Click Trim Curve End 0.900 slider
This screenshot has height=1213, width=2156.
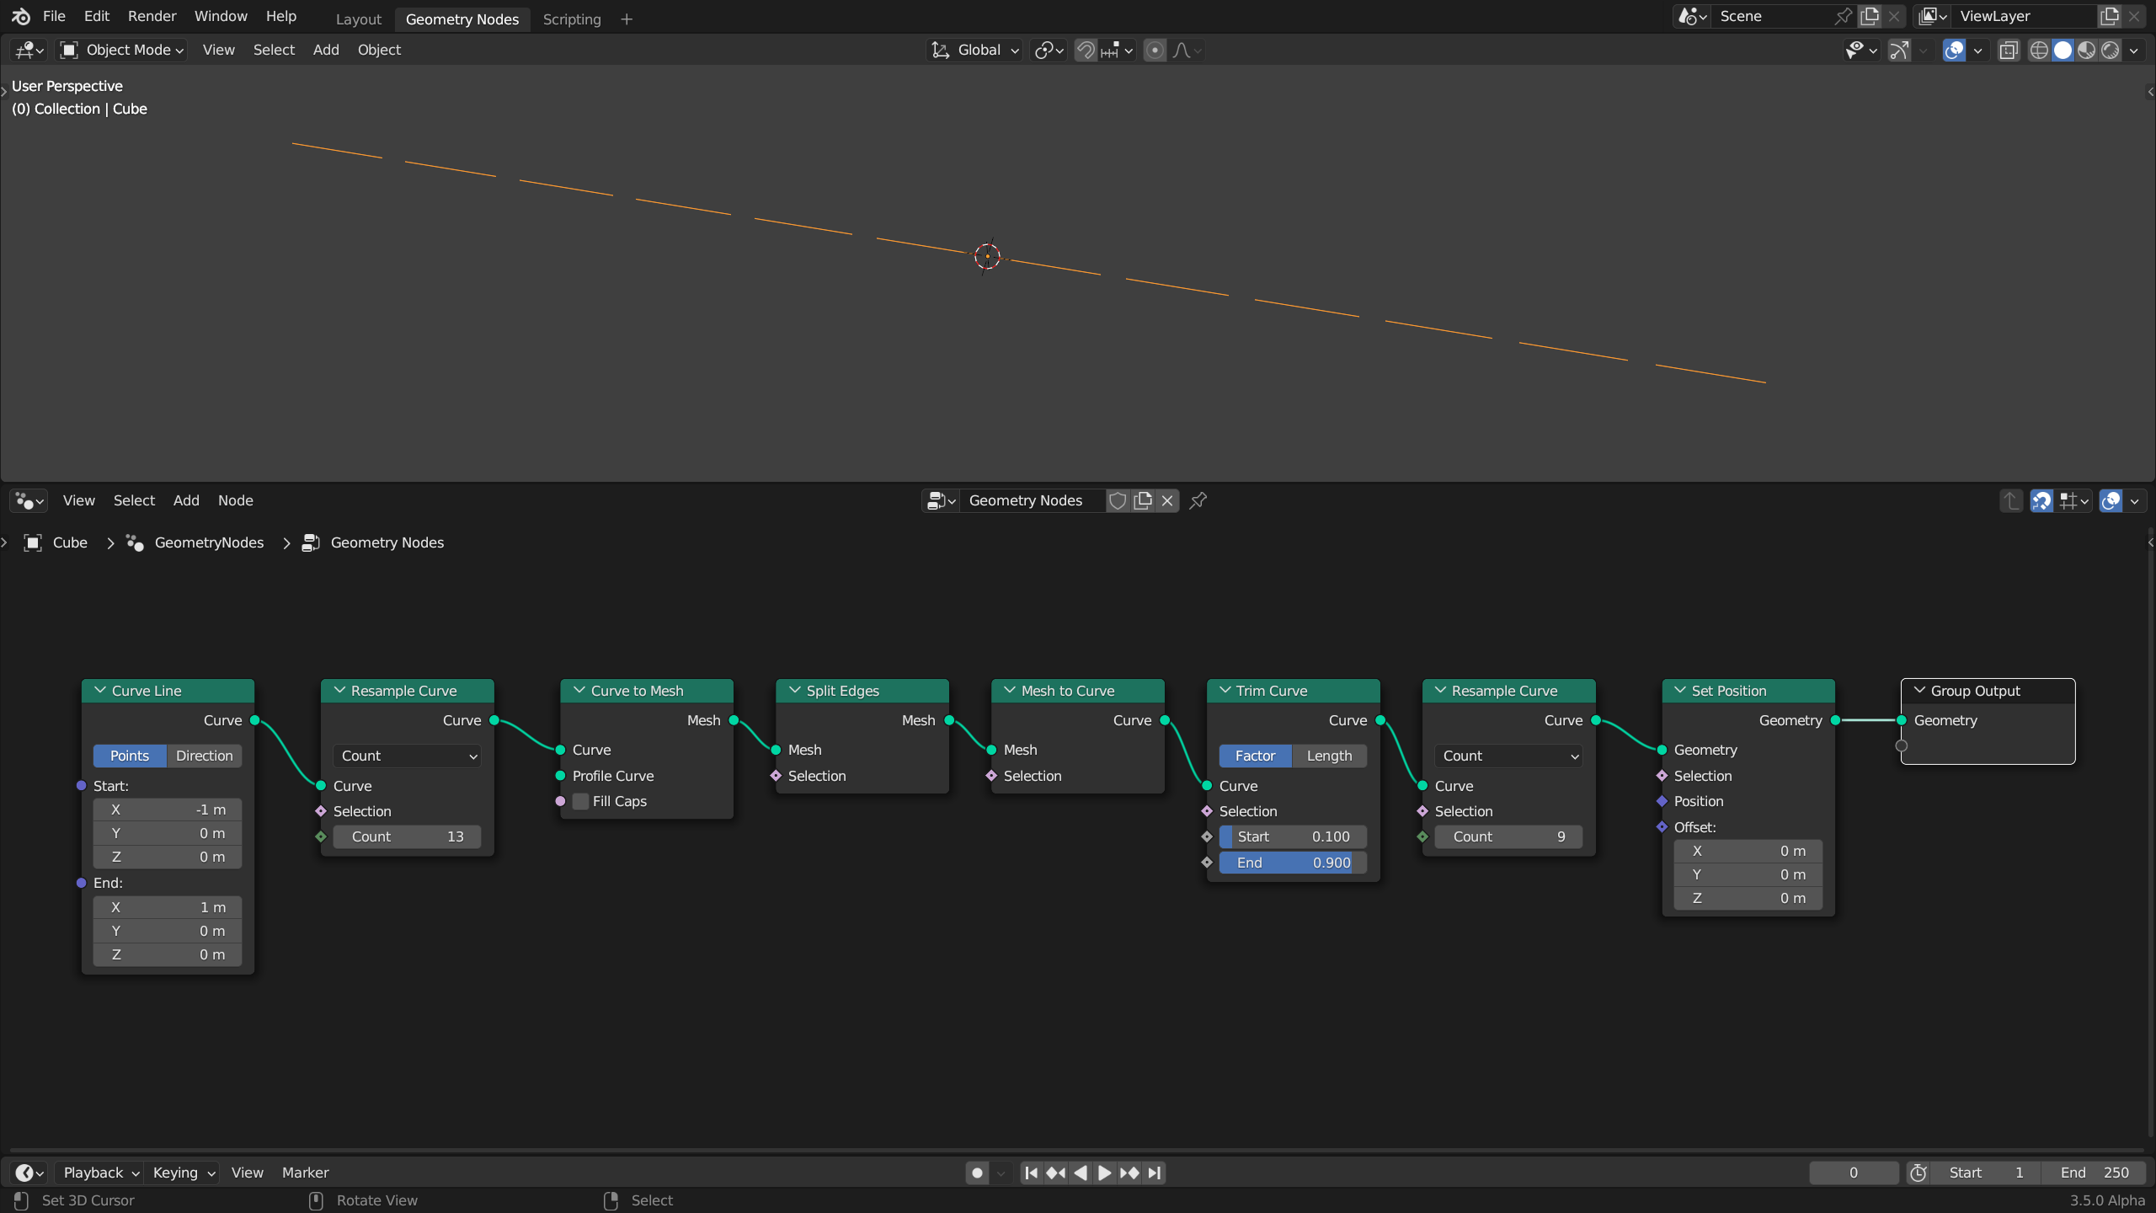1294,863
